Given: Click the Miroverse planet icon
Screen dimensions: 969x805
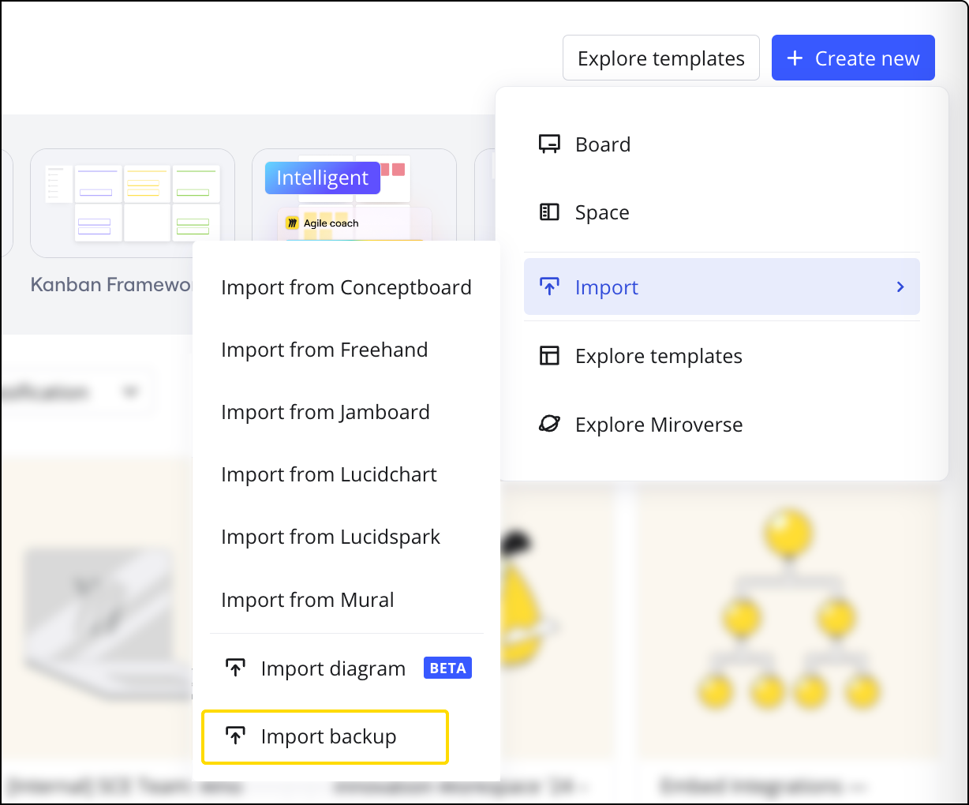Looking at the screenshot, I should click(x=549, y=425).
